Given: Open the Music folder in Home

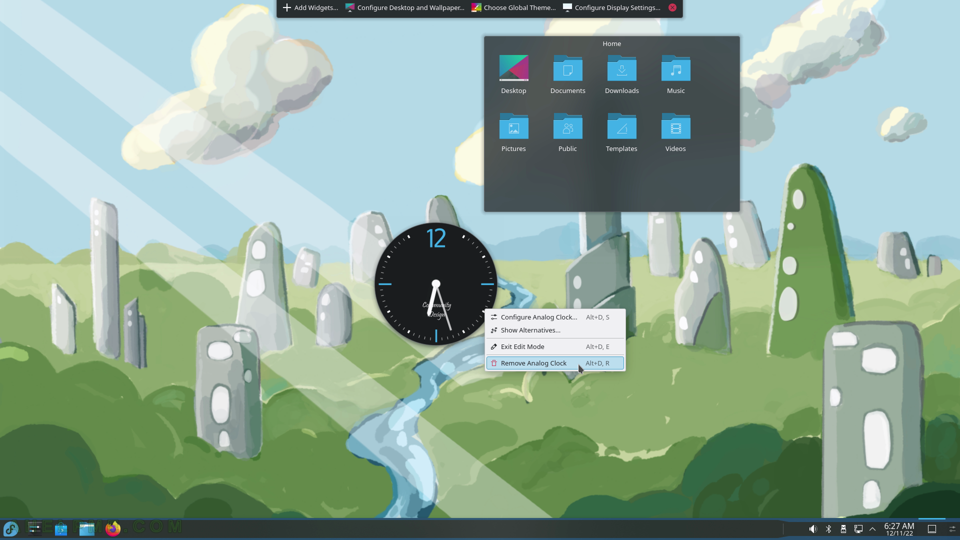Looking at the screenshot, I should [x=675, y=74].
